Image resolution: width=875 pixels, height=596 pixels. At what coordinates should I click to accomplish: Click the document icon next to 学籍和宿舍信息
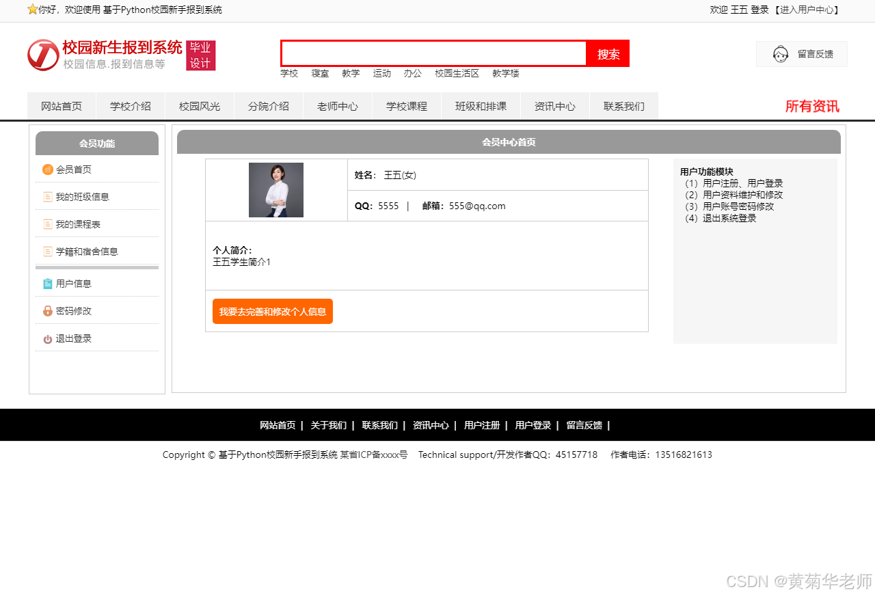[x=48, y=252]
